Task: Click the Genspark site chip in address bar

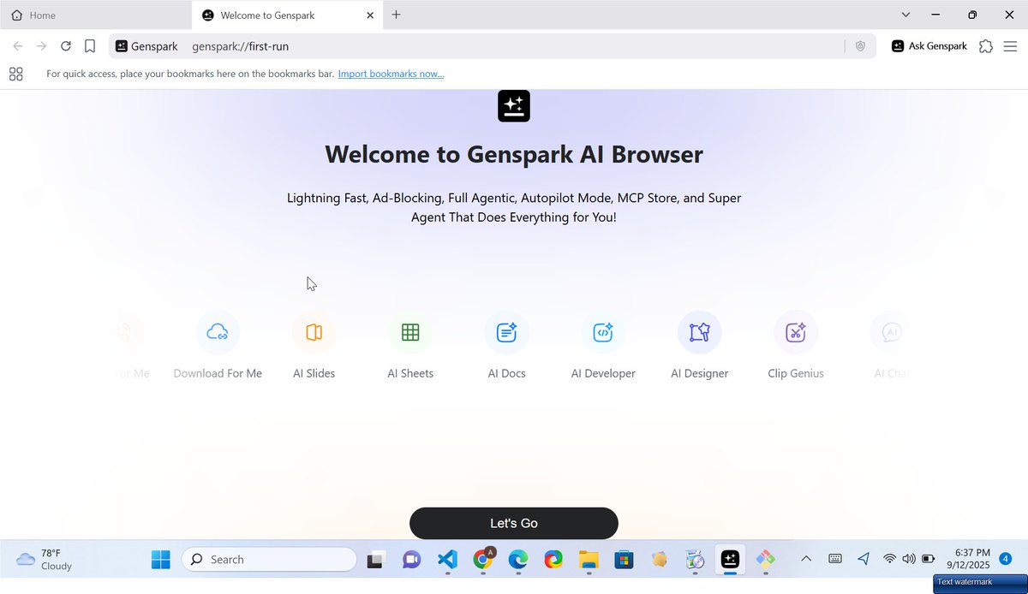Action: (146, 46)
